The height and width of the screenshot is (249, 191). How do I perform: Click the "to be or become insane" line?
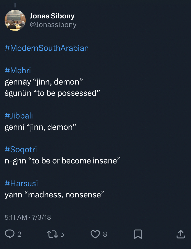click(x=62, y=161)
